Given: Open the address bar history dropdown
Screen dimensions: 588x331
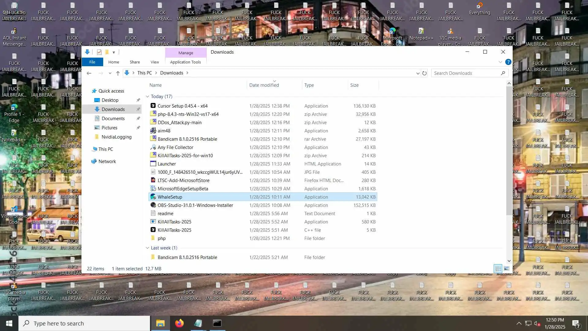Looking at the screenshot, I should pyautogui.click(x=418, y=73).
